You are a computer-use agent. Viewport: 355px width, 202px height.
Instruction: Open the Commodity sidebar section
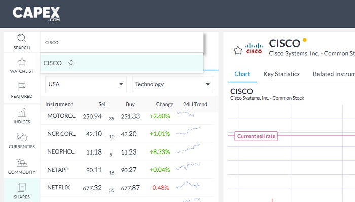[x=22, y=166]
